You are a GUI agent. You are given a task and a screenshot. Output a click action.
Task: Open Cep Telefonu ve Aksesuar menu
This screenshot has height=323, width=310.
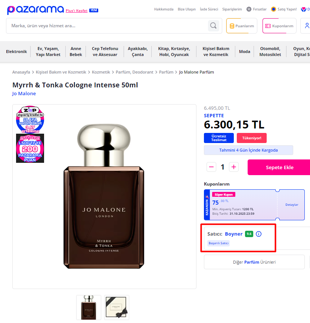coord(105,52)
